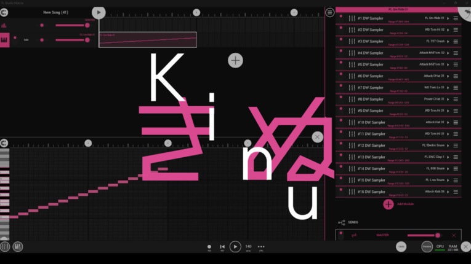Viewport: 471px width, 264px height.
Task: Start recording with the REC button
Action: (x=209, y=247)
